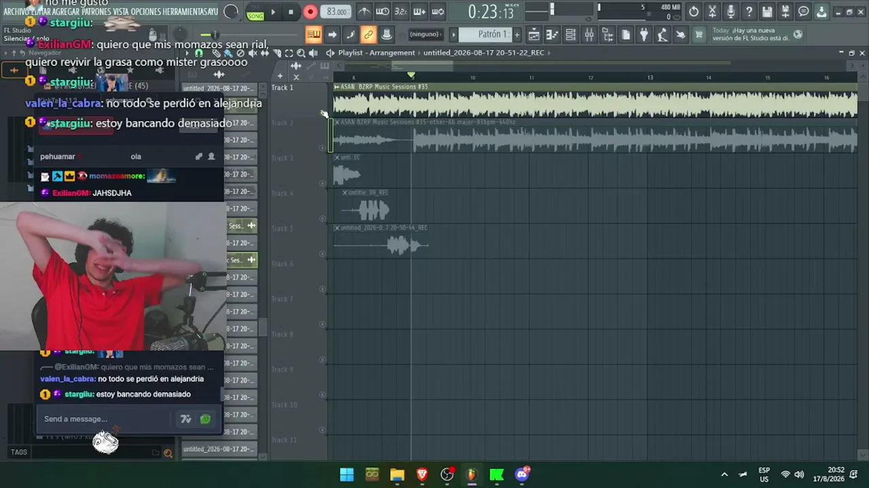Click the tag search magnifier icon
Screen dimensions: 869x488
(168, 453)
